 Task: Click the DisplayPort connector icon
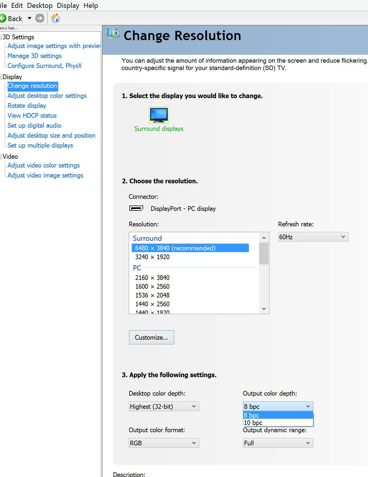coord(136,208)
